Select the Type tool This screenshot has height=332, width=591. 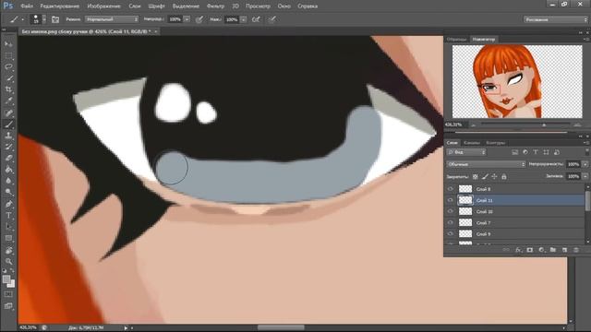tap(8, 215)
